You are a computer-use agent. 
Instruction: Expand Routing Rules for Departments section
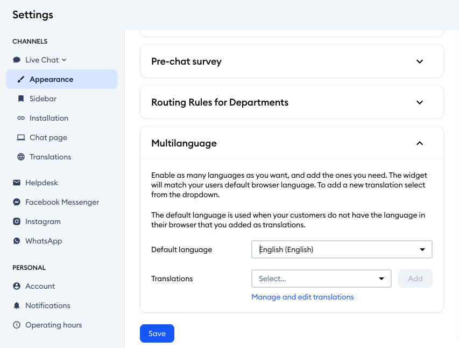coord(420,102)
